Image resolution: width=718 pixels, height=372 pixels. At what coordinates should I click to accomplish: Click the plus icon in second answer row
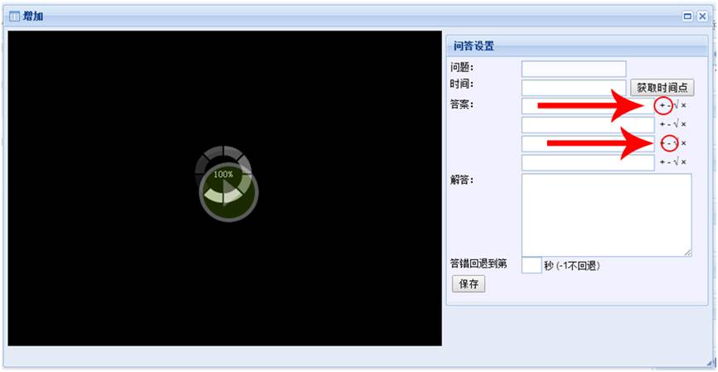662,124
